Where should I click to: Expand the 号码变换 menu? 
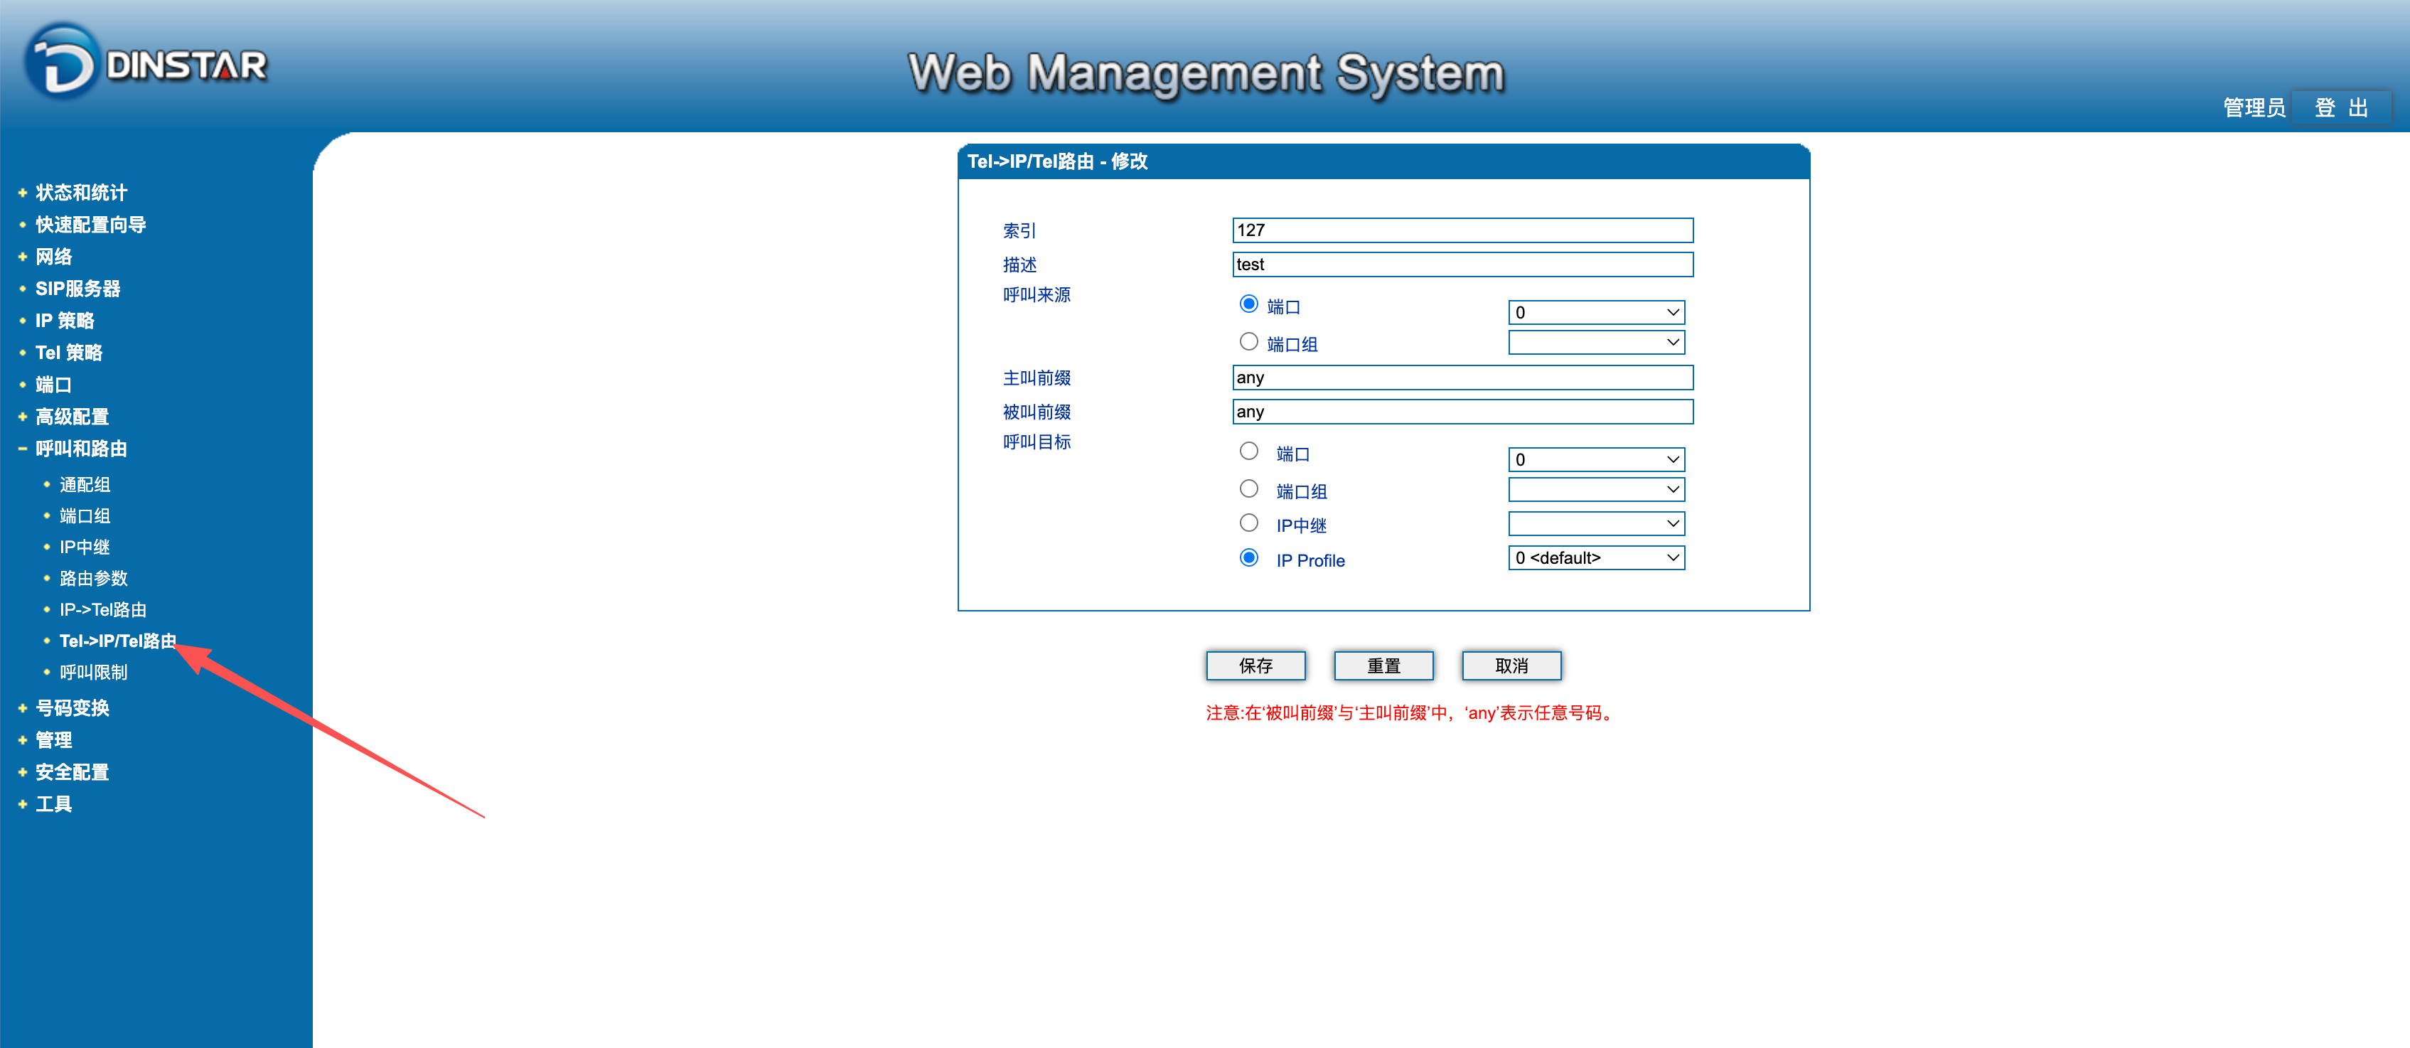72,708
